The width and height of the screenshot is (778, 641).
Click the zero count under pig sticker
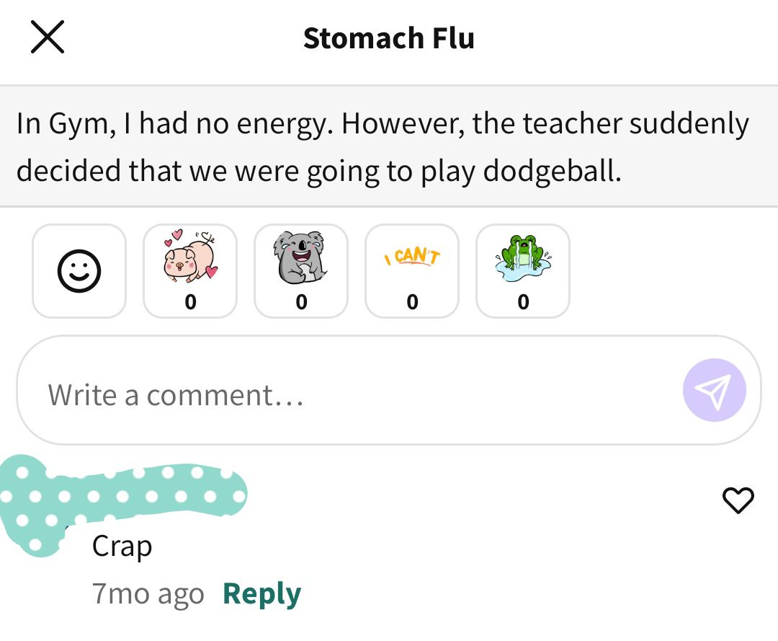pyautogui.click(x=190, y=302)
